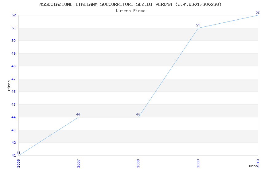Click the y-axis tick value 46
Screen dimensions: 261x169
14,92
